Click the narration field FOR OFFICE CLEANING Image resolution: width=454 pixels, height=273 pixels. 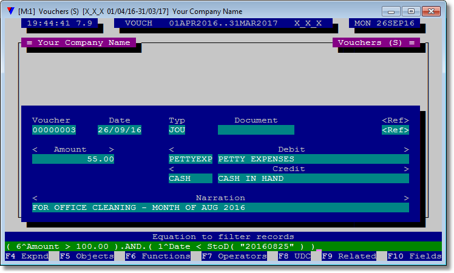click(221, 207)
